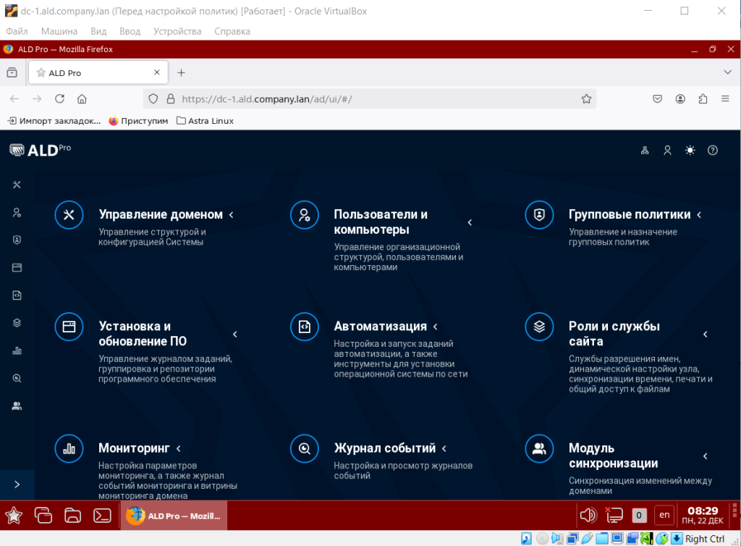Open the domain structure tree icon in header
The width and height of the screenshot is (741, 546).
coord(644,150)
